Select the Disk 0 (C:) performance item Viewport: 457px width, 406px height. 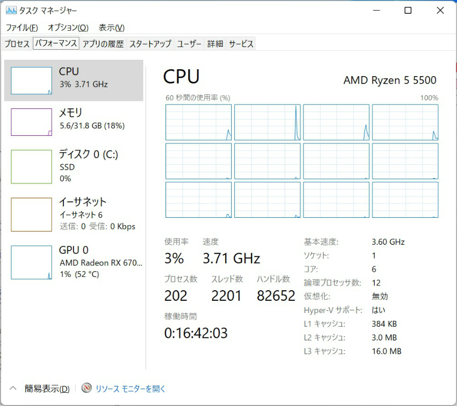click(74, 166)
